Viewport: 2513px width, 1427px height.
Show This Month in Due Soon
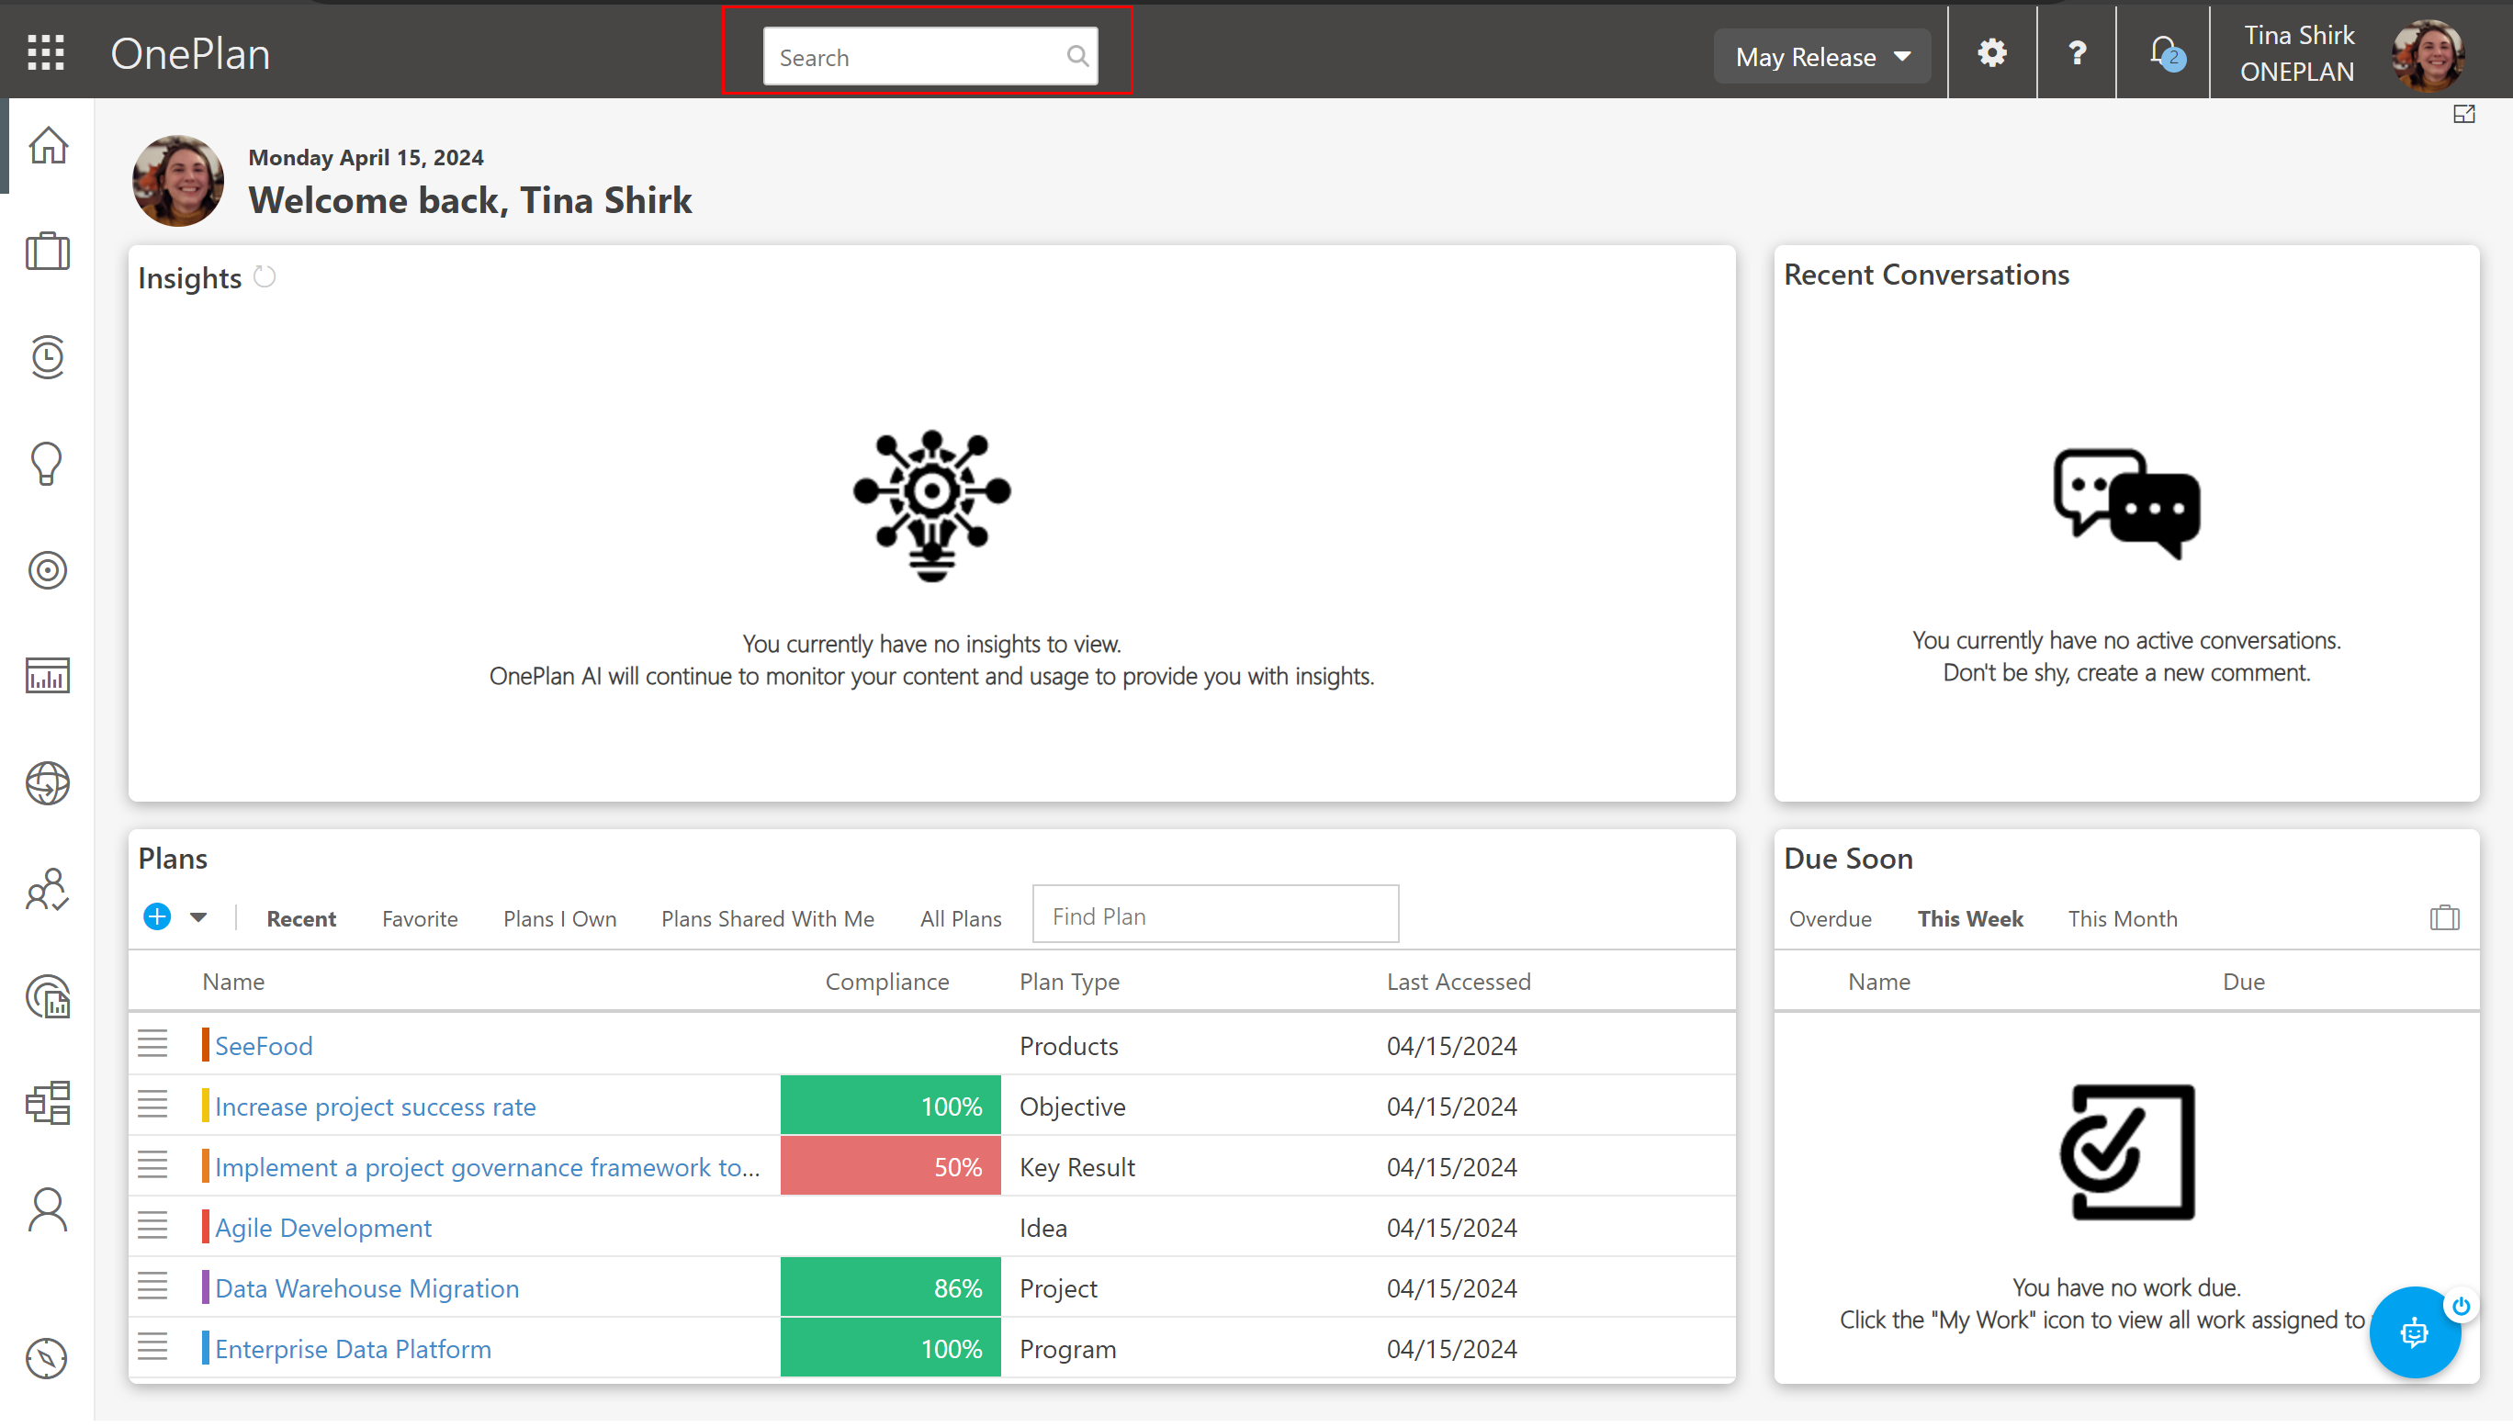coord(2123,921)
